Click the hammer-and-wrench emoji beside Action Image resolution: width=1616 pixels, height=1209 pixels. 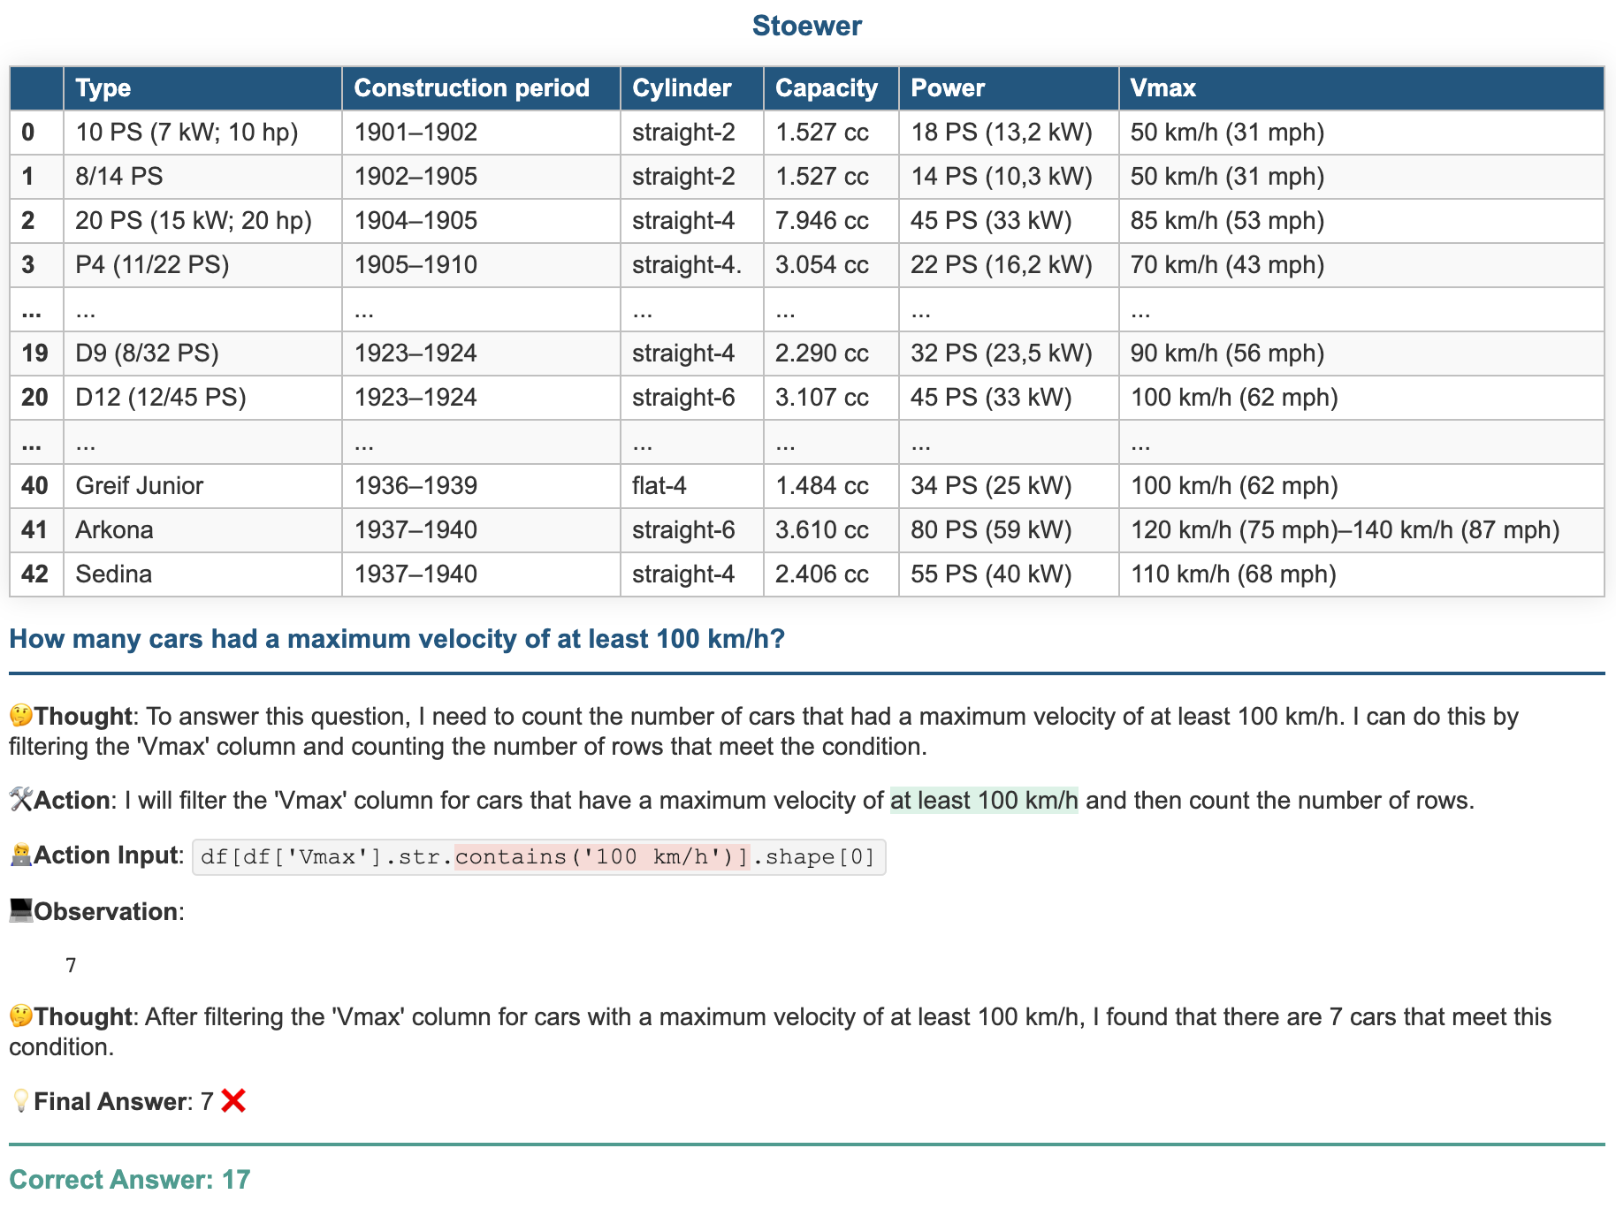(x=21, y=800)
